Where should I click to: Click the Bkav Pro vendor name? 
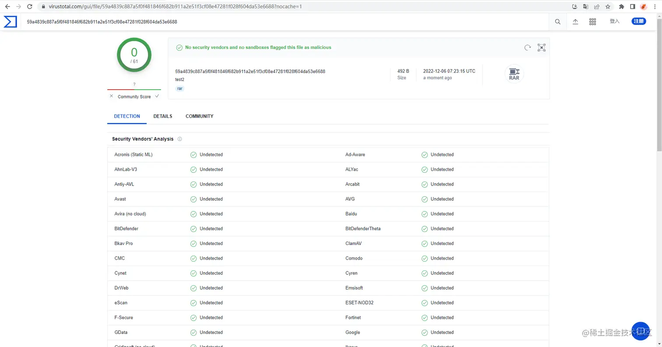(x=123, y=243)
